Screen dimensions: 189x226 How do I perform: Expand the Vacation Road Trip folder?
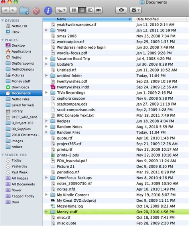pos(46,58)
